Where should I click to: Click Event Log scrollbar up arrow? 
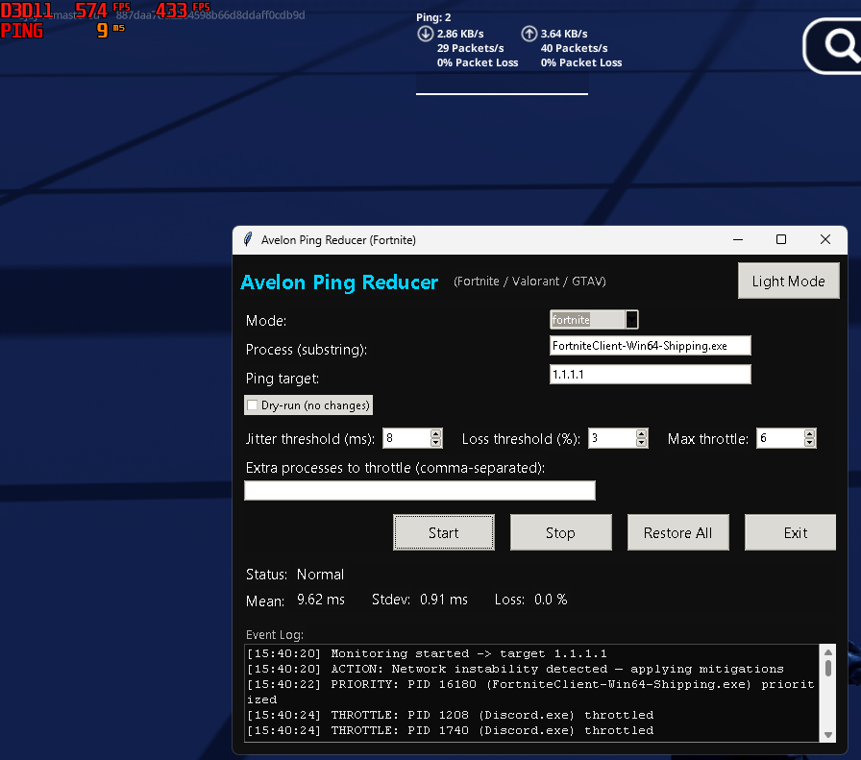(x=828, y=652)
